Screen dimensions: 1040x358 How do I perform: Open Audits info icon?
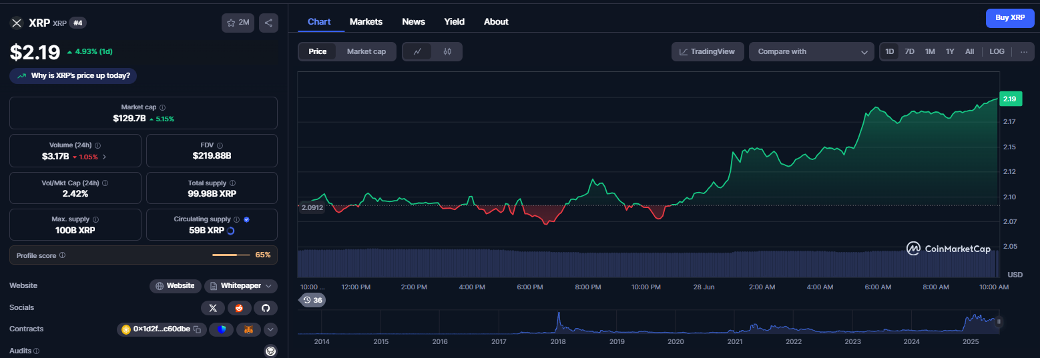tap(36, 351)
